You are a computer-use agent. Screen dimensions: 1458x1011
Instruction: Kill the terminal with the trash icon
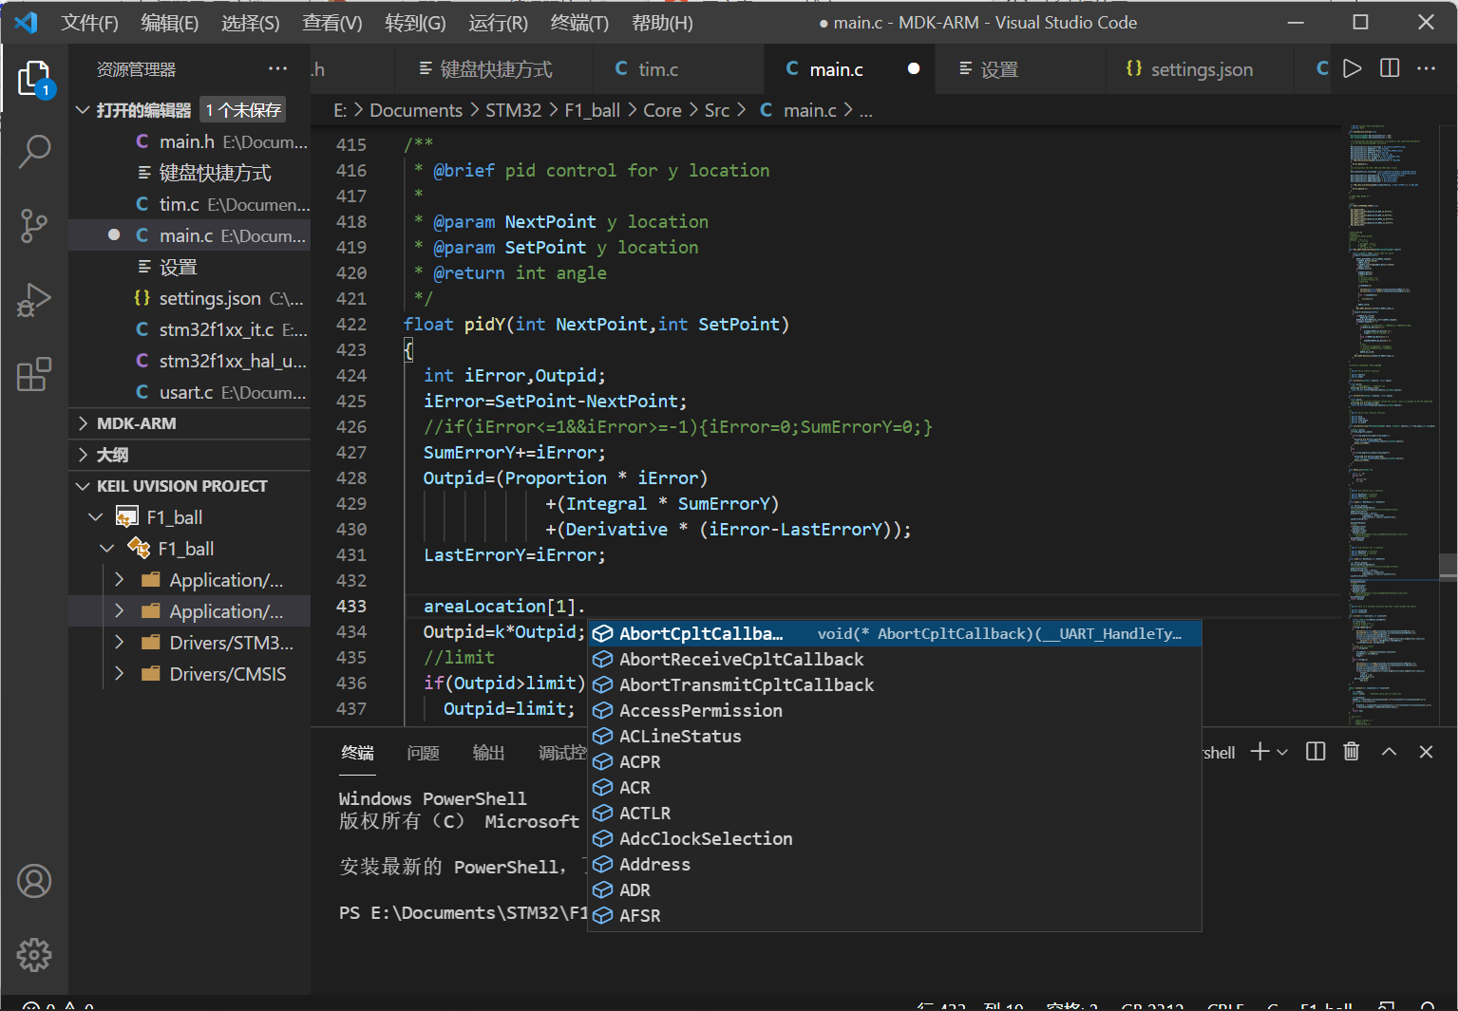(1352, 751)
